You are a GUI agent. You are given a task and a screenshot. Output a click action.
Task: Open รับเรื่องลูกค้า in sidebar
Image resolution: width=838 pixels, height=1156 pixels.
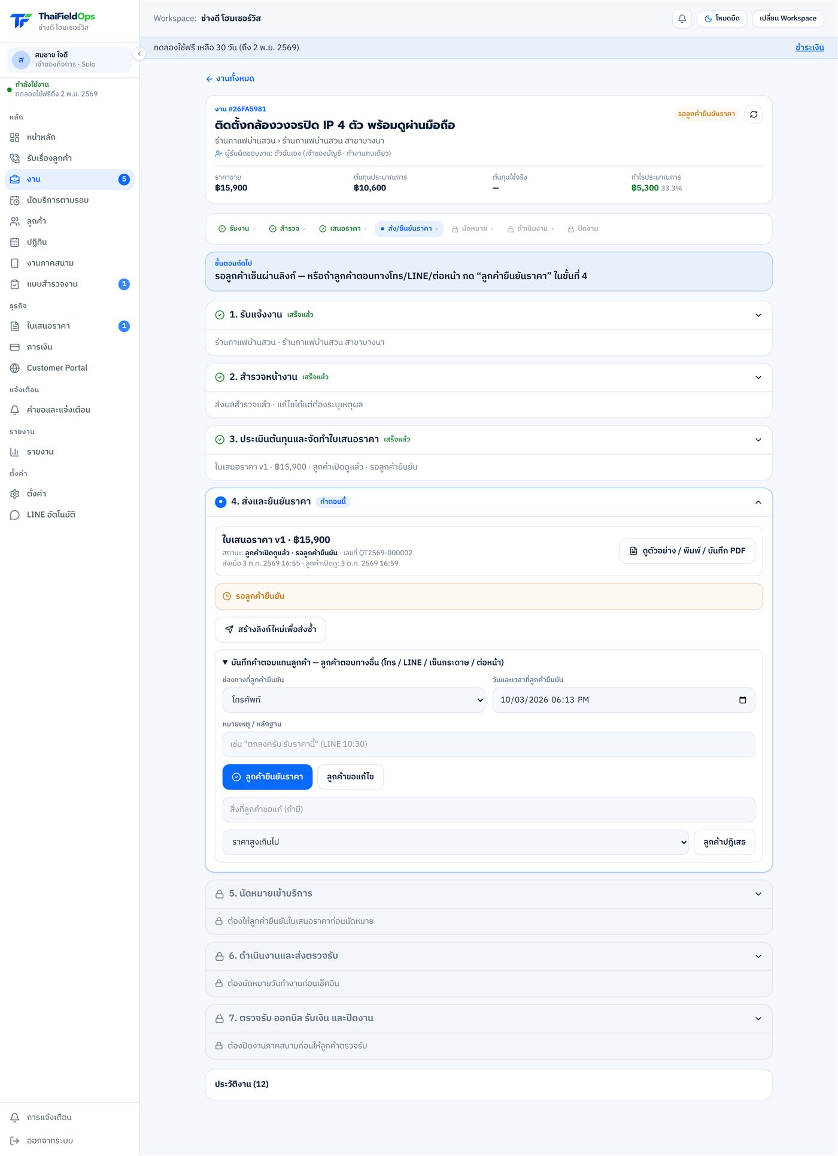click(x=69, y=158)
